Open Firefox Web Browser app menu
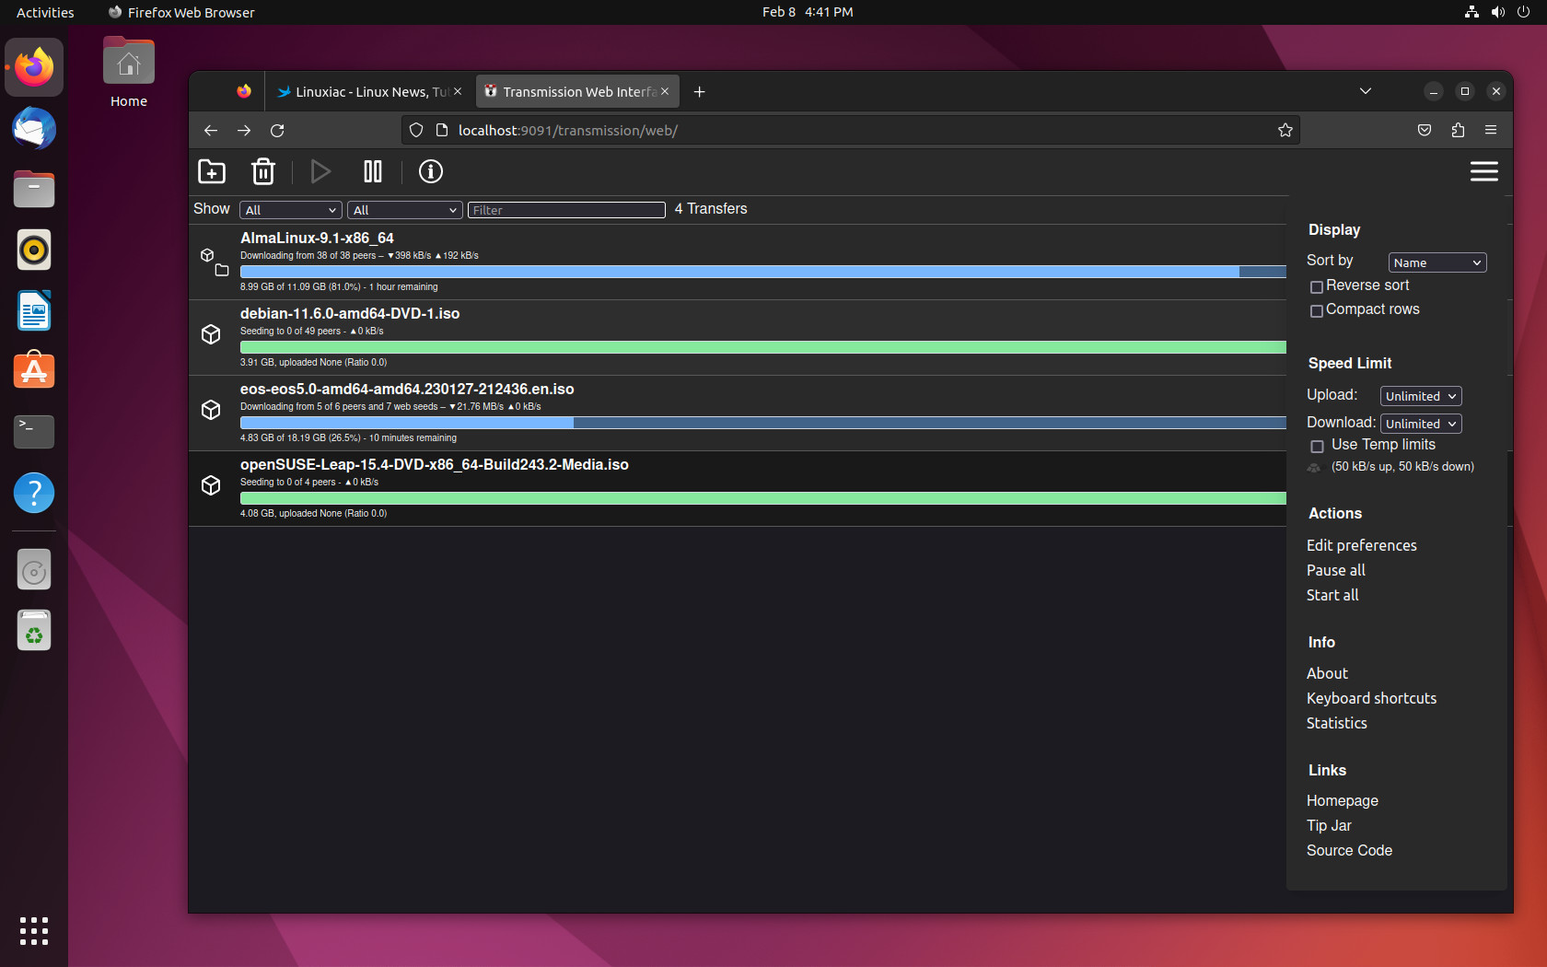 (181, 12)
